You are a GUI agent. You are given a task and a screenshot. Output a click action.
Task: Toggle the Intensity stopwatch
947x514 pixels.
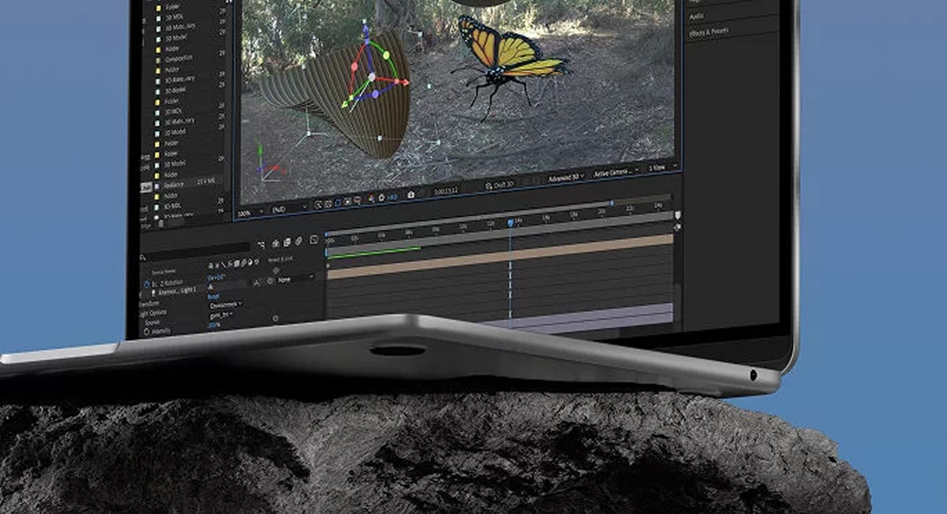[147, 331]
